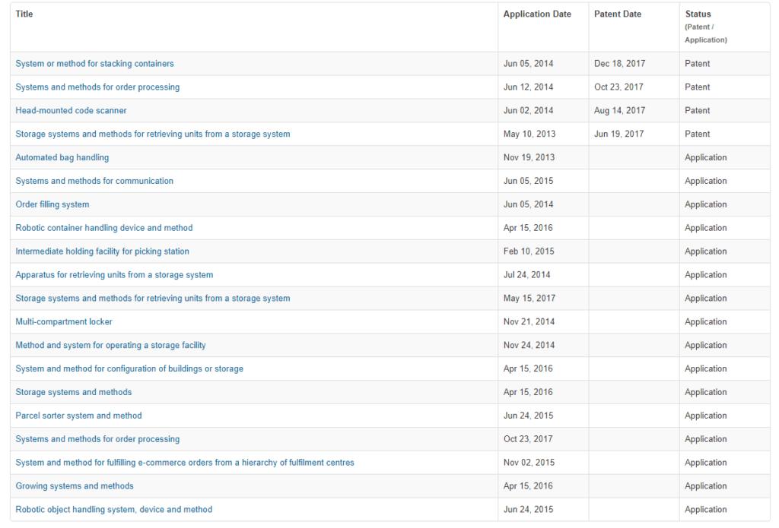This screenshot has height=528, width=779.
Task: Open 'Parcel sorter system and method' link
Action: (x=78, y=416)
